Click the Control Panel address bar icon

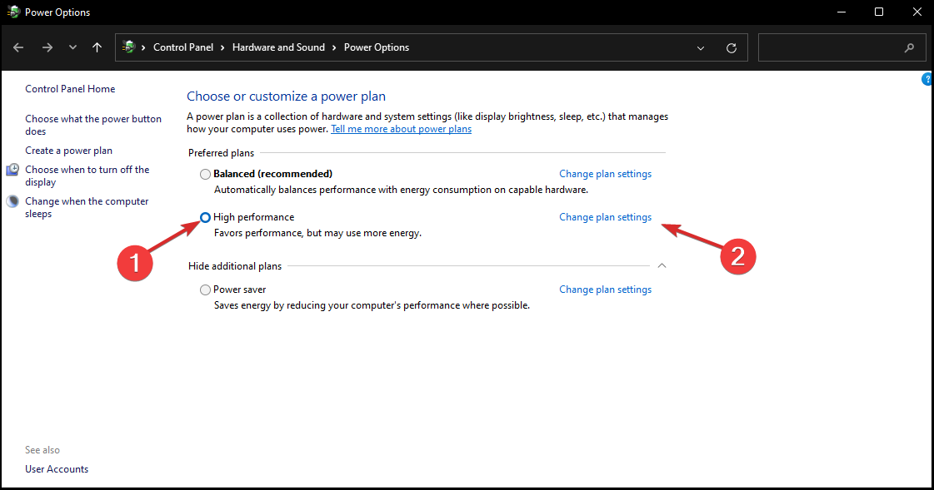[x=130, y=47]
